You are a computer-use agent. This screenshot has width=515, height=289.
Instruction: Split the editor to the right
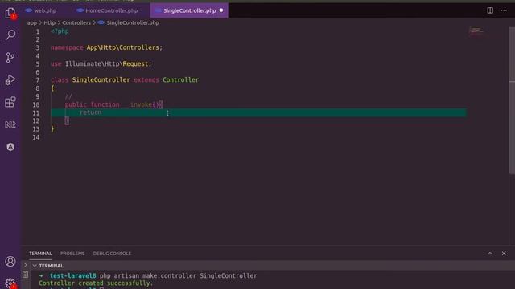pyautogui.click(x=490, y=10)
